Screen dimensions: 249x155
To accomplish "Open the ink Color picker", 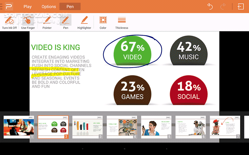I will (103, 22).
